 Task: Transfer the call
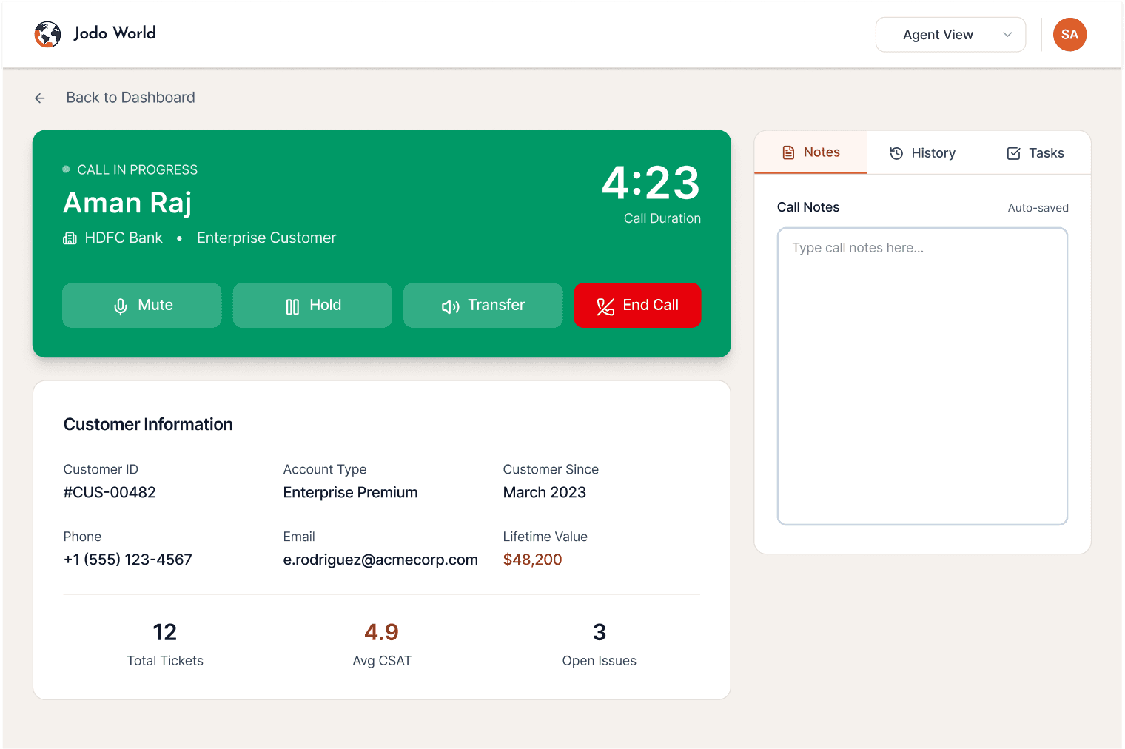coord(483,306)
